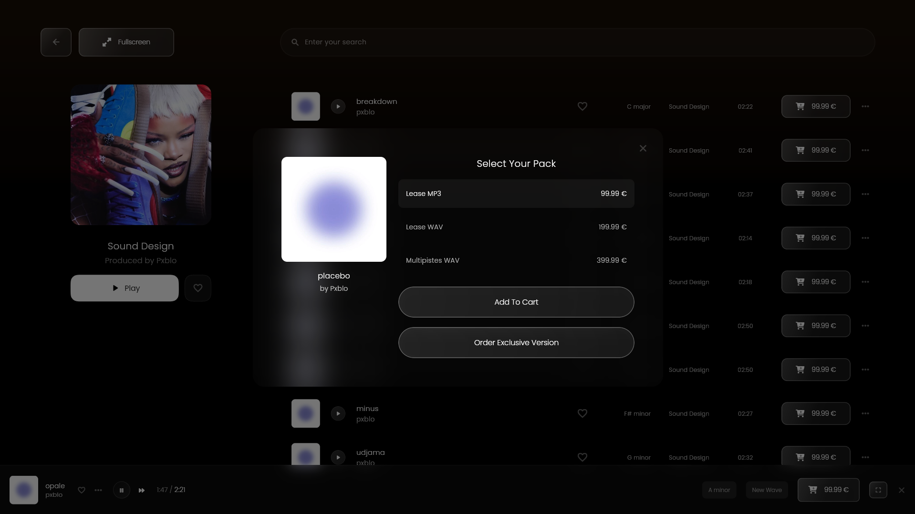Image resolution: width=915 pixels, height=514 pixels.
Task: Click the G minor key label
Action: [x=638, y=458]
